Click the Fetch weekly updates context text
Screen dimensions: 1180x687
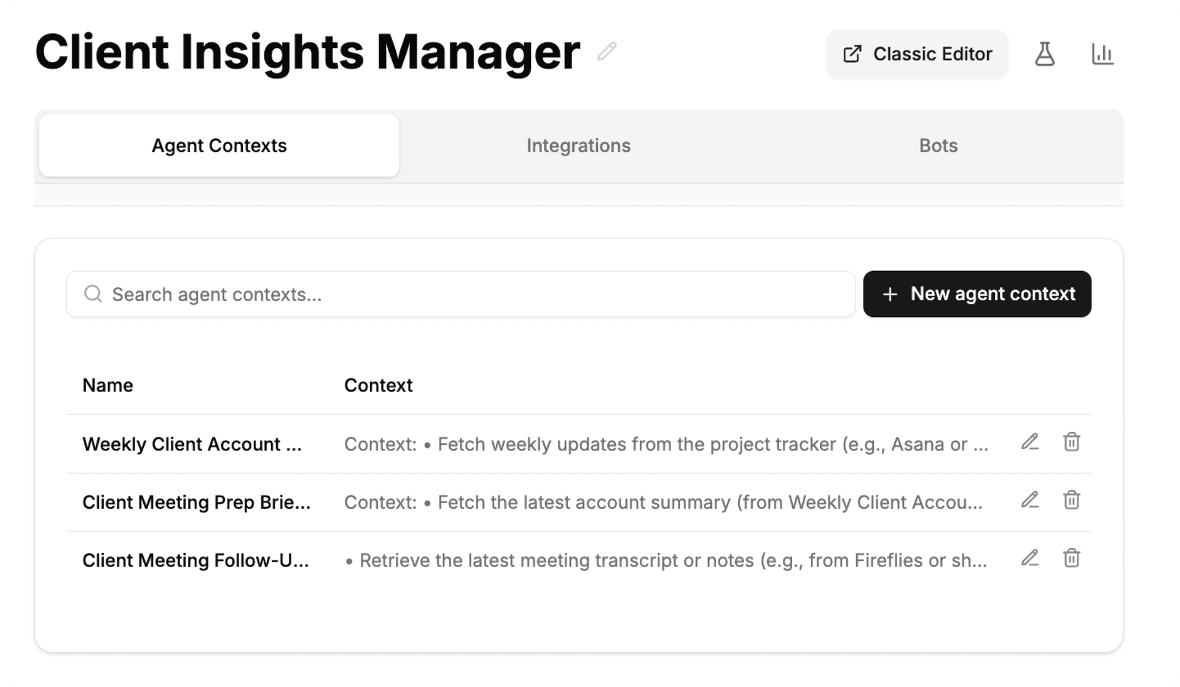(666, 444)
